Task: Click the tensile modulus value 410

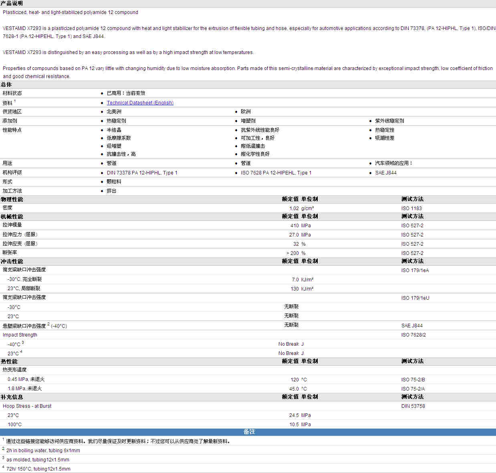Action: coord(294,226)
